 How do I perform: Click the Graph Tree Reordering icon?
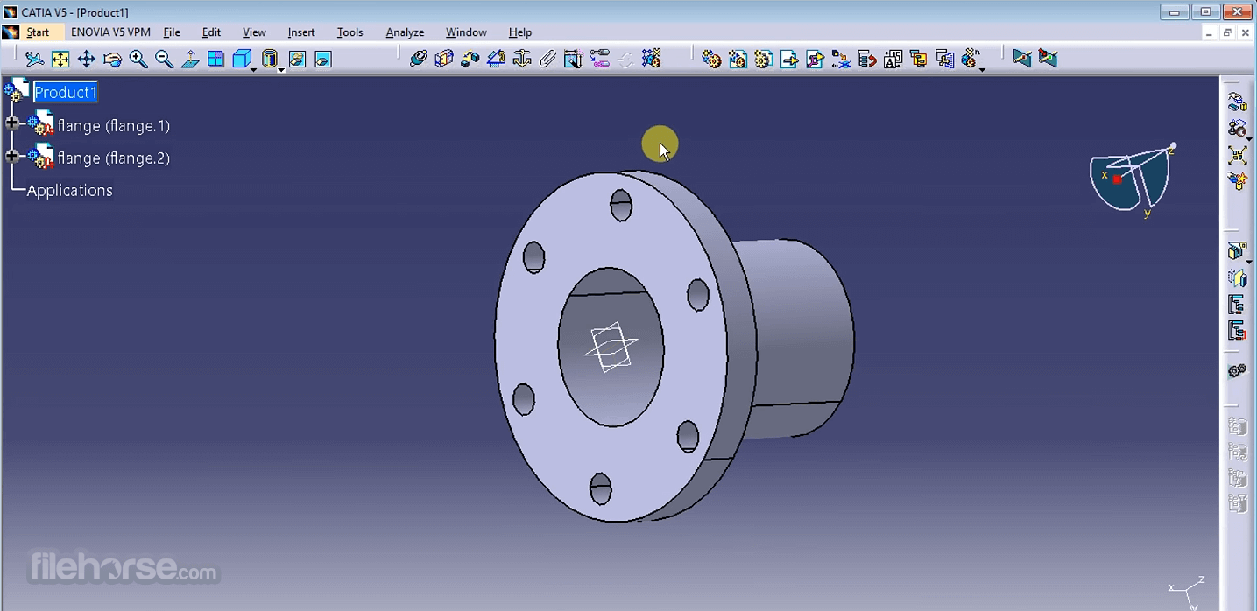tap(867, 59)
